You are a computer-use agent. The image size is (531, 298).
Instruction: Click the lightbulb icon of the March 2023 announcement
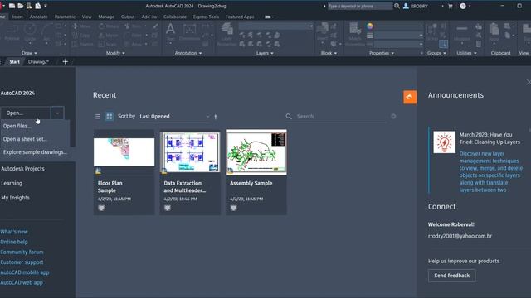coord(445,142)
